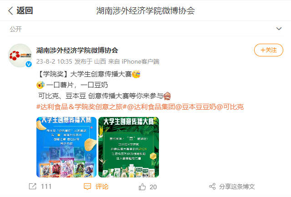Screen dimensions: 291x197
Task: Click the kissing emoji after 大赛
Action: point(137,74)
